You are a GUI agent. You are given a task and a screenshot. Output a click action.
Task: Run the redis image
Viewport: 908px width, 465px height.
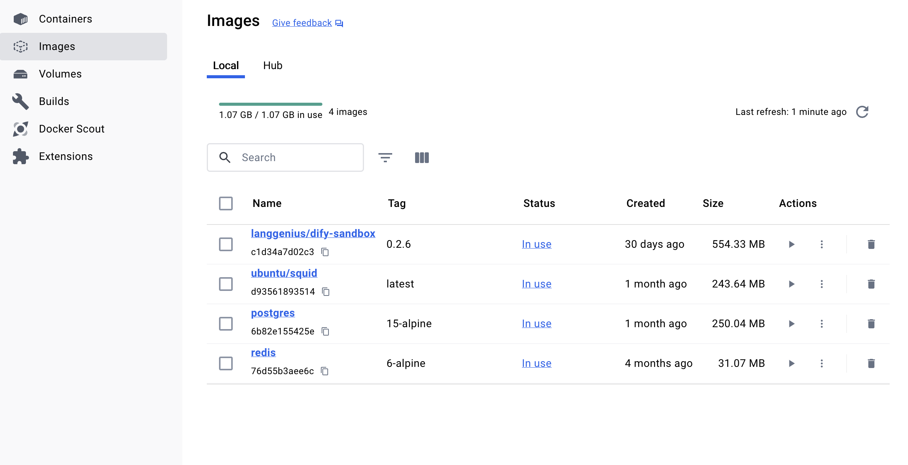click(792, 363)
